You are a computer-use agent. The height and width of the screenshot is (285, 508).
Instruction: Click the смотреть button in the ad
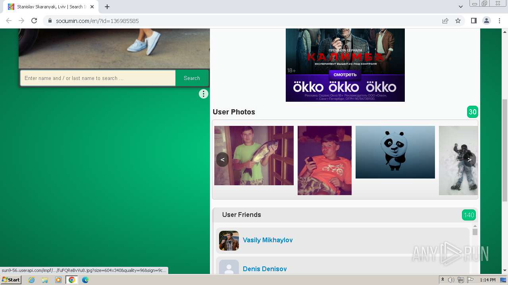(x=345, y=74)
